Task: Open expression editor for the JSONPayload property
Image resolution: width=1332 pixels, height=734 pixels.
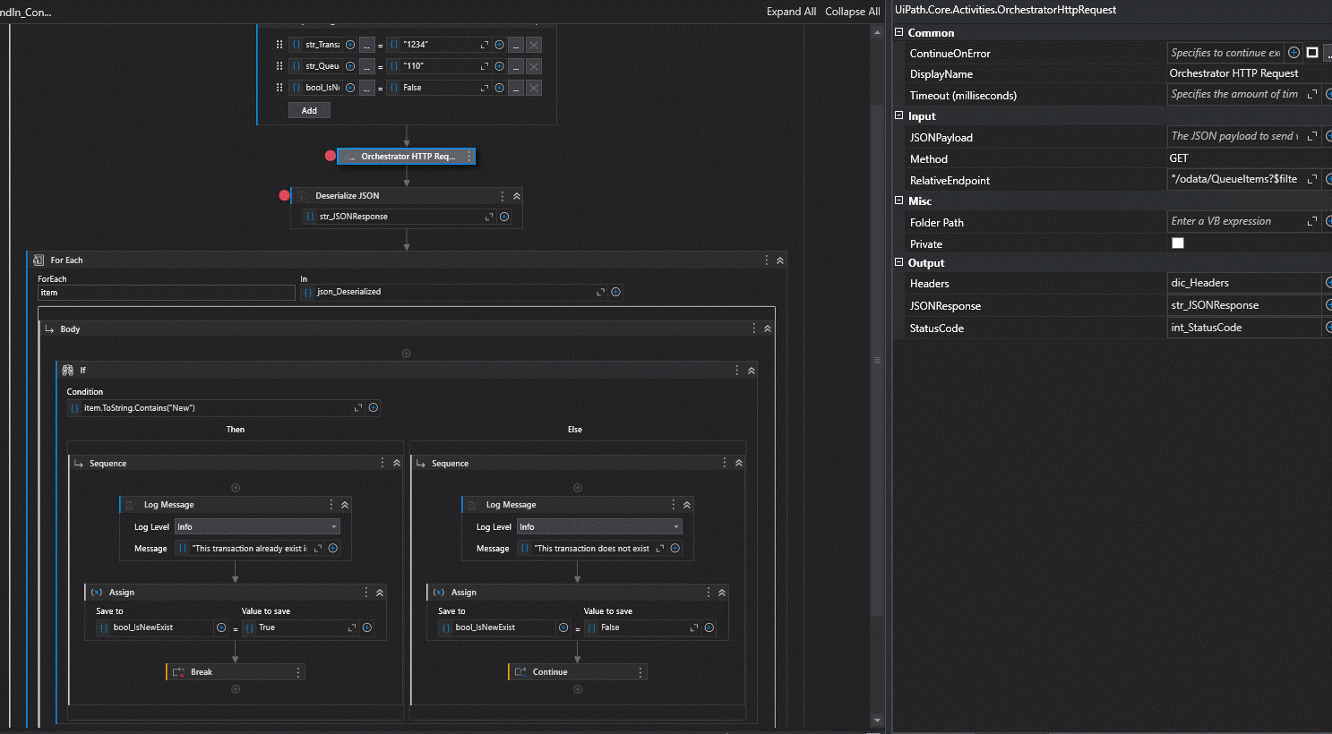Action: click(1311, 136)
